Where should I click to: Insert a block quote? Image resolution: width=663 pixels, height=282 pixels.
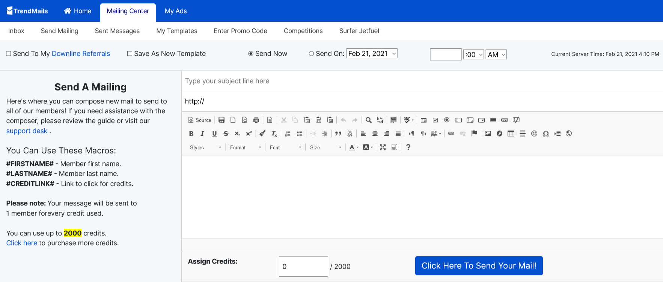coord(338,133)
